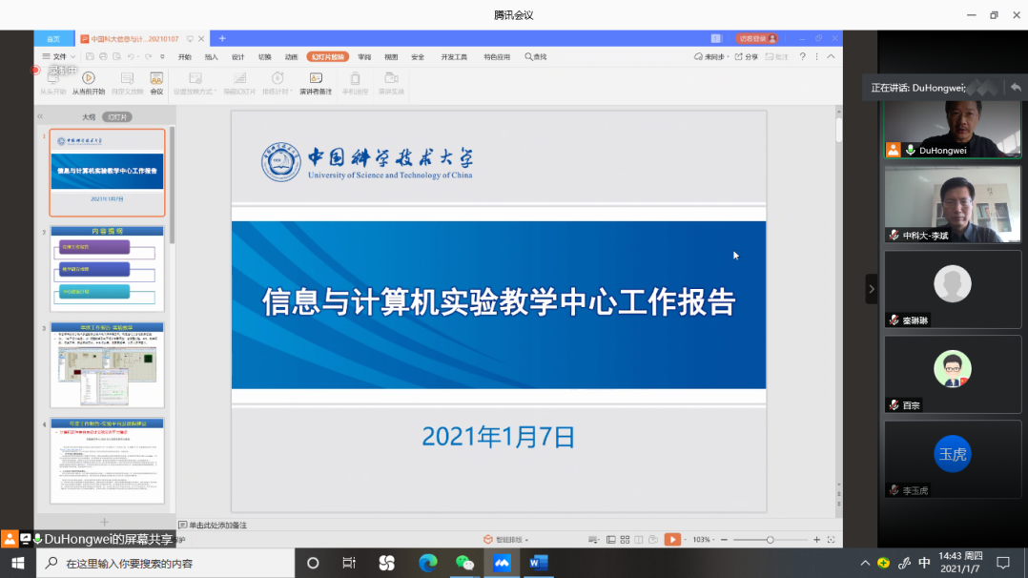Switch to the 审阅 ribbon tab
1028x578 pixels.
pos(364,57)
